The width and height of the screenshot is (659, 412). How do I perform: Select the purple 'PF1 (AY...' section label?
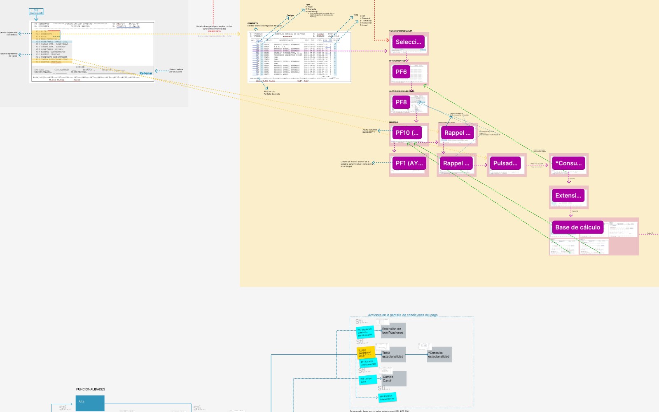[x=409, y=163]
